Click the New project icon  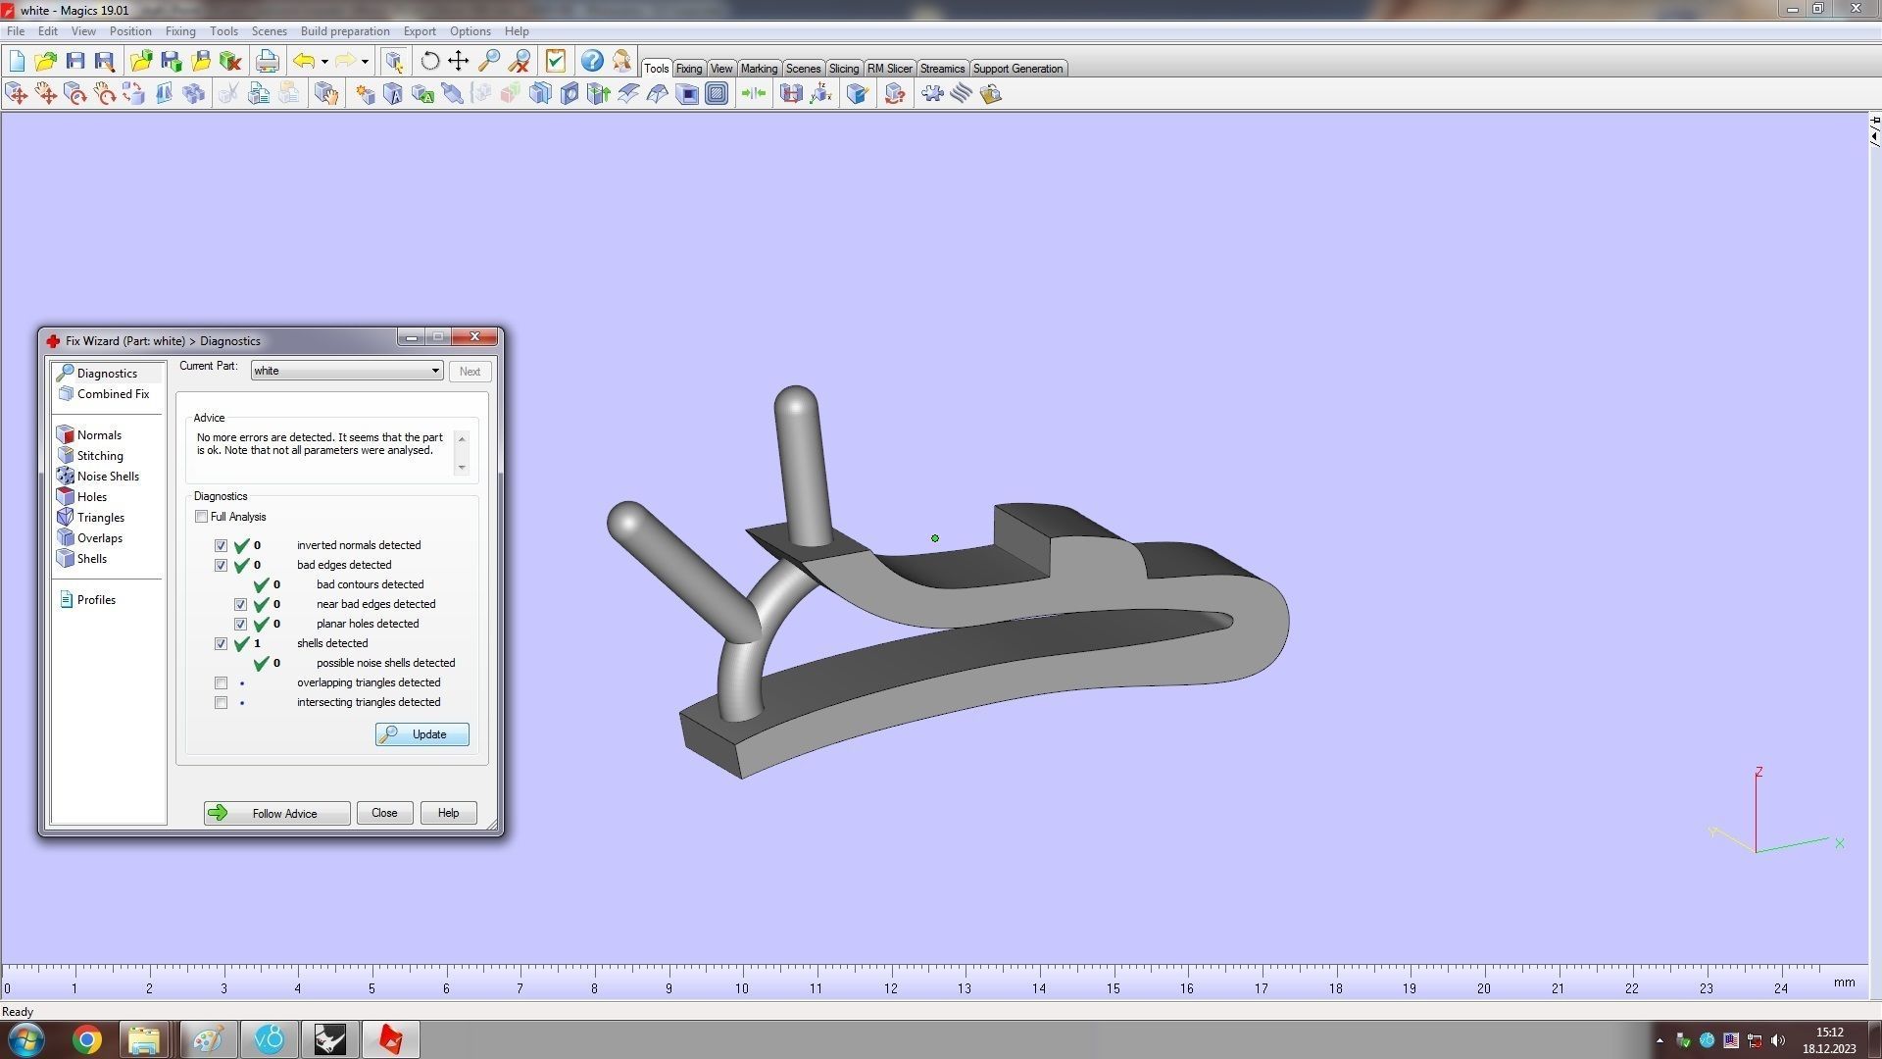coord(17,61)
